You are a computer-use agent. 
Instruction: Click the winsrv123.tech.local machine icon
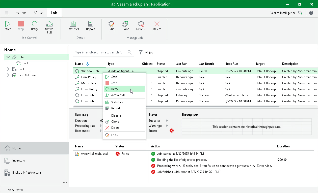(77, 154)
